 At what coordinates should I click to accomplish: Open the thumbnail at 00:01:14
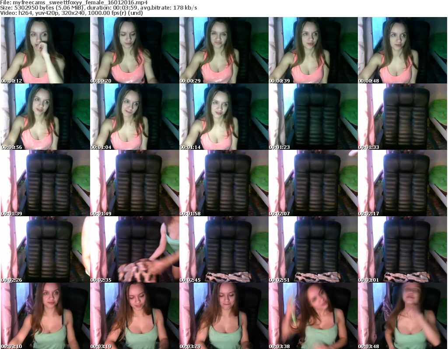(224, 117)
